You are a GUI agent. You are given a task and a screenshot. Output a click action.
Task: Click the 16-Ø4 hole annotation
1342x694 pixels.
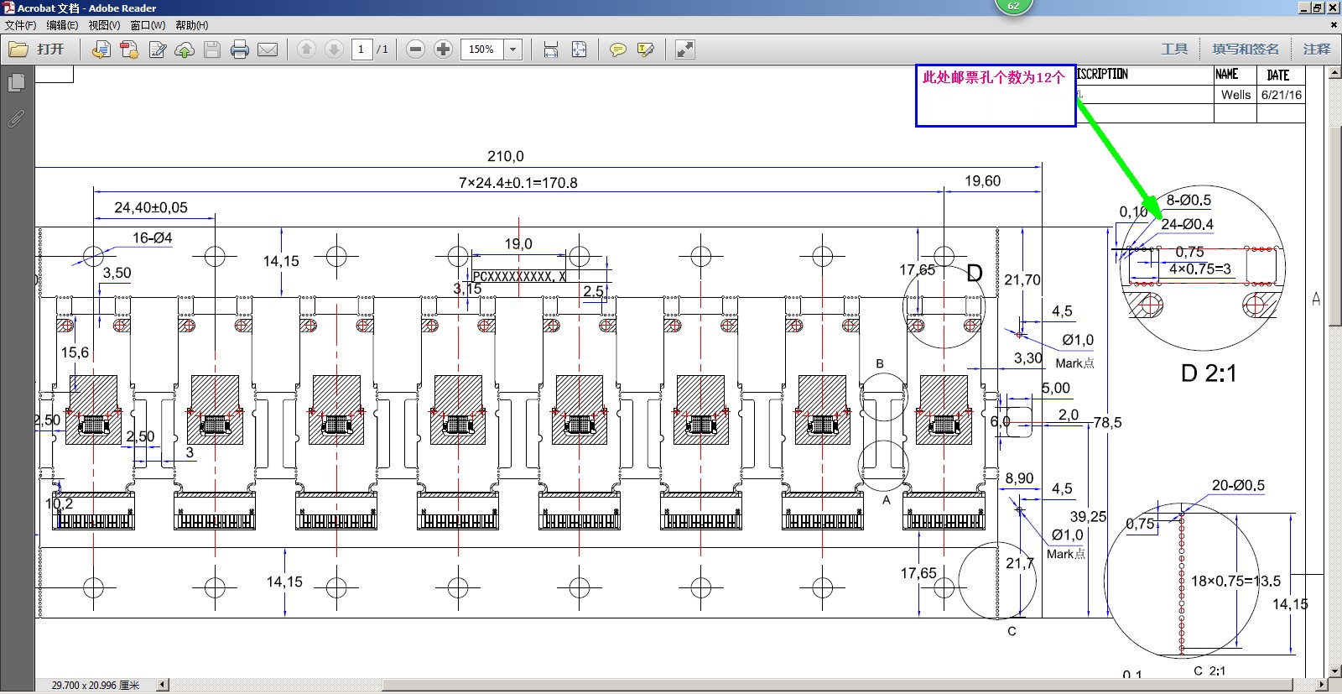click(152, 237)
